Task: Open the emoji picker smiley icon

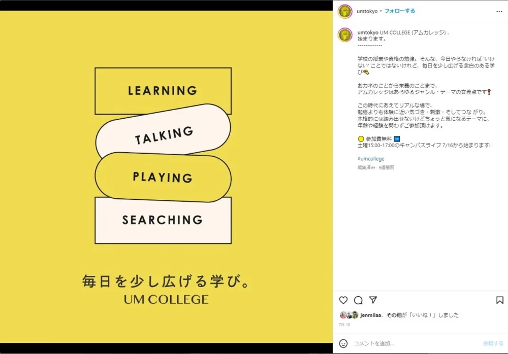Action: point(343,343)
